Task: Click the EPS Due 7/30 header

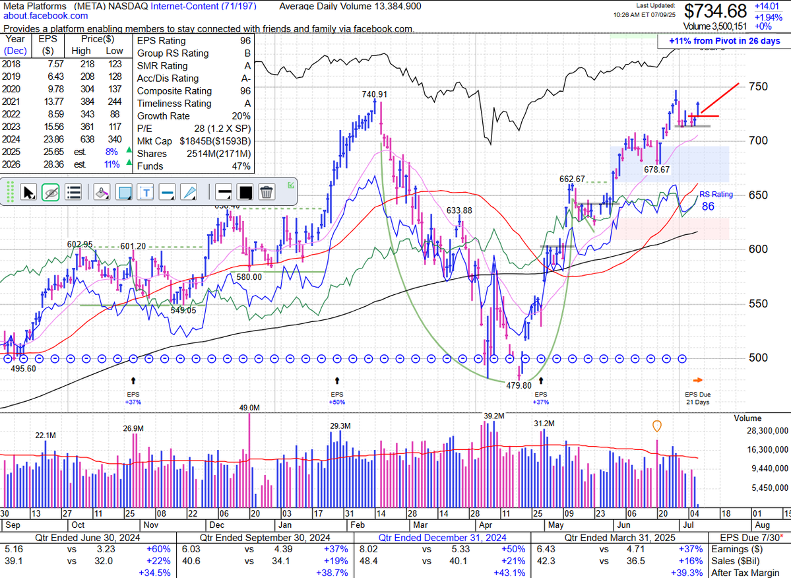Action: pyautogui.click(x=751, y=538)
